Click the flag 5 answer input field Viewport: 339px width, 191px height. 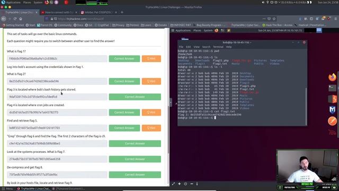coord(57,128)
